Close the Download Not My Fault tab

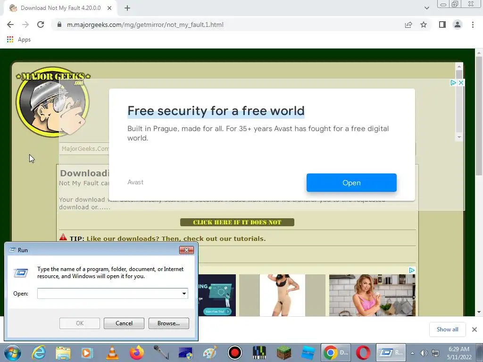[109, 8]
